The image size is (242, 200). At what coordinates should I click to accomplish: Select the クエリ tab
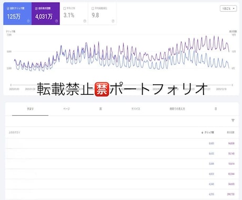coord(30,109)
